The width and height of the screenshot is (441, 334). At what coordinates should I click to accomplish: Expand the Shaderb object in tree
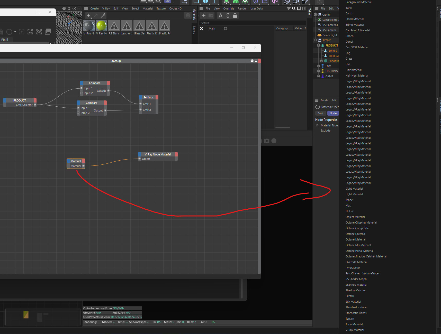pyautogui.click(x=321, y=61)
